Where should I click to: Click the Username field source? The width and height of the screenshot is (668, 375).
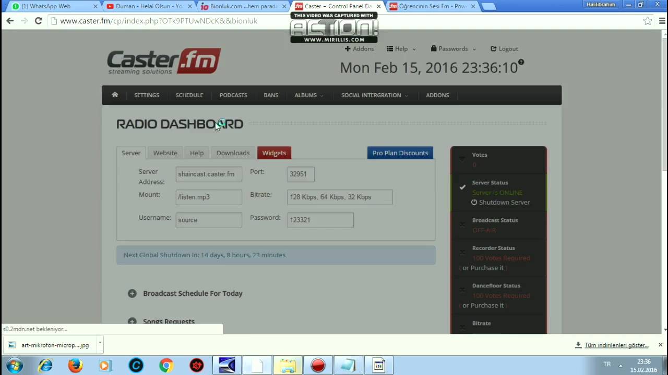[x=209, y=220]
